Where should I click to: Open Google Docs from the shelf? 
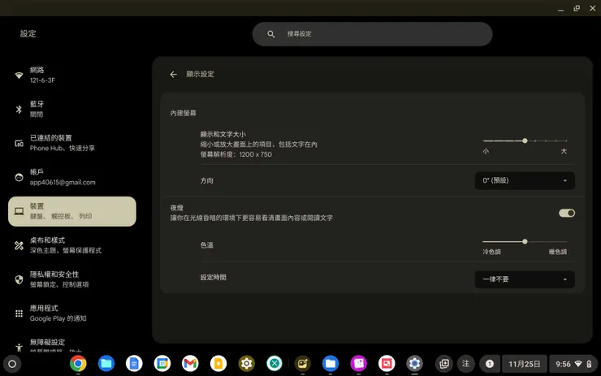(x=134, y=363)
